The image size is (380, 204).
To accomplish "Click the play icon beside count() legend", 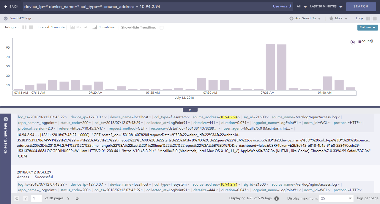I will click(353, 42).
